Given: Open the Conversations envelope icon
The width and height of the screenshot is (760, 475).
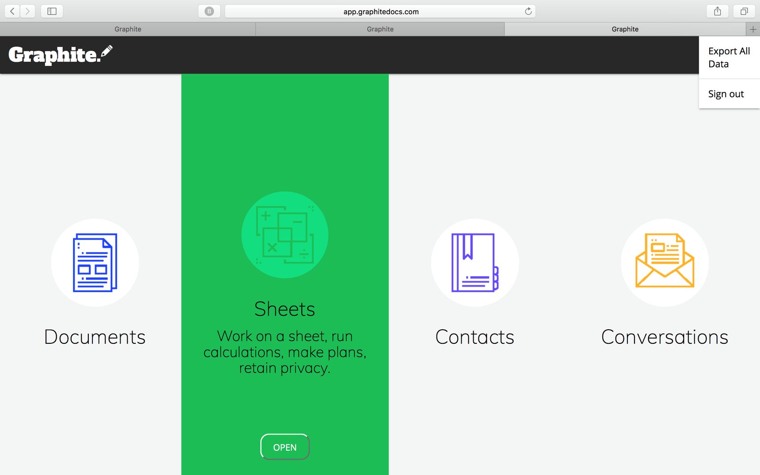Looking at the screenshot, I should tap(665, 262).
